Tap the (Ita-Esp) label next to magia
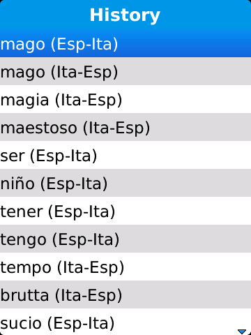This screenshot has height=335, width=251. coord(89,100)
